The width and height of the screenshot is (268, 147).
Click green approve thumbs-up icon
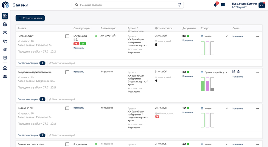point(83,44)
